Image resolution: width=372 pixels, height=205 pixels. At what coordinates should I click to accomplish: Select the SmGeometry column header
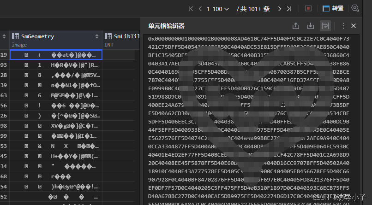tap(56, 40)
